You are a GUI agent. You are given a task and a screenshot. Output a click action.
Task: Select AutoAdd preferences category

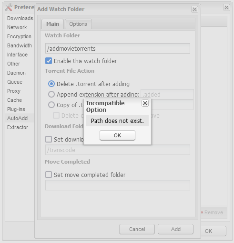point(20,118)
